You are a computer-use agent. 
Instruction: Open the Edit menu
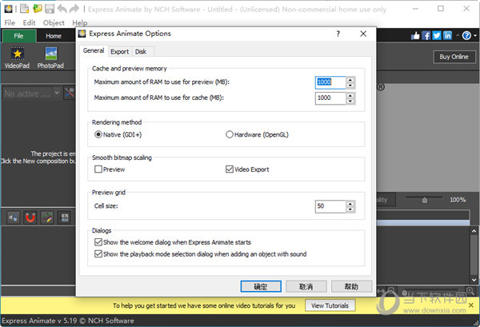click(29, 22)
